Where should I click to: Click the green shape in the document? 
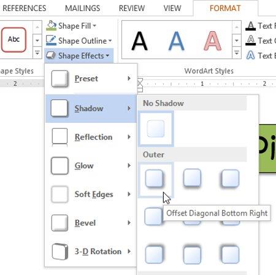click(267, 149)
